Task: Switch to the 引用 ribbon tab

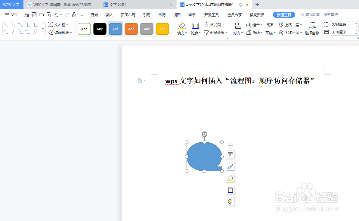Action: (147, 15)
